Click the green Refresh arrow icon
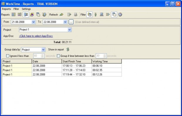The width and height of the screenshot is (182, 116). click(x=61, y=14)
